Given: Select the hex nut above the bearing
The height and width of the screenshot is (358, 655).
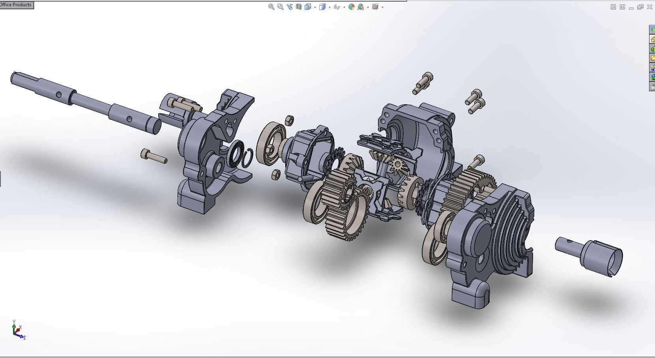Looking at the screenshot, I should click(289, 120).
